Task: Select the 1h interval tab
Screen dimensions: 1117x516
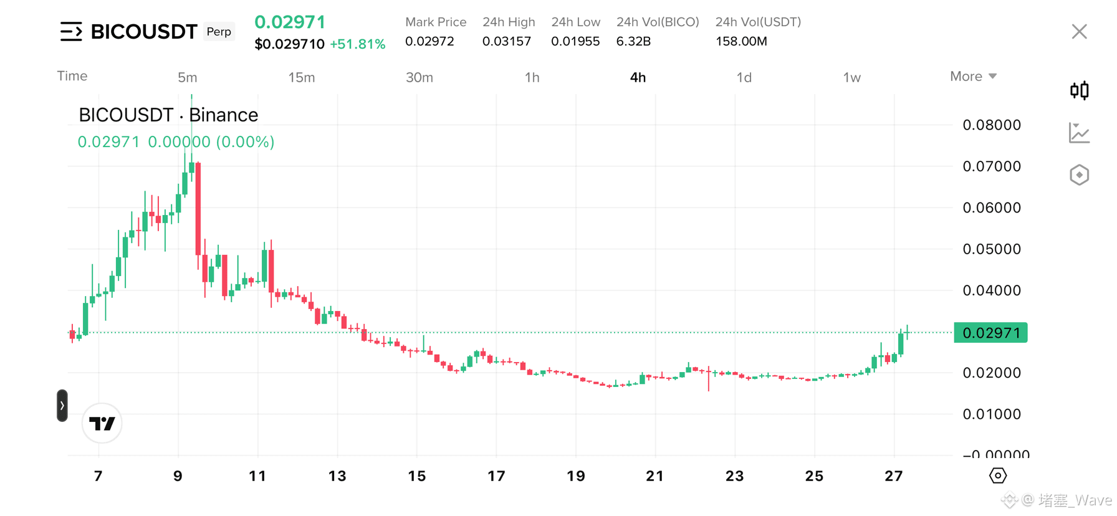Action: 532,77
